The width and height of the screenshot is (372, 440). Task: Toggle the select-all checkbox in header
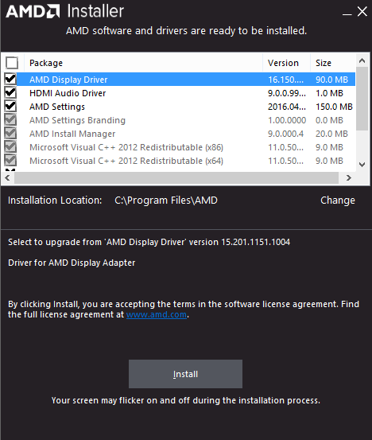[12, 63]
